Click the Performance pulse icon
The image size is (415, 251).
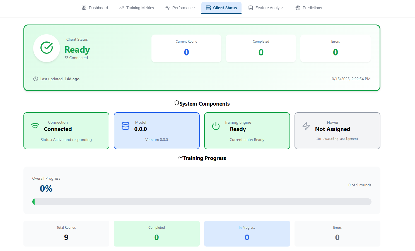[167, 8]
